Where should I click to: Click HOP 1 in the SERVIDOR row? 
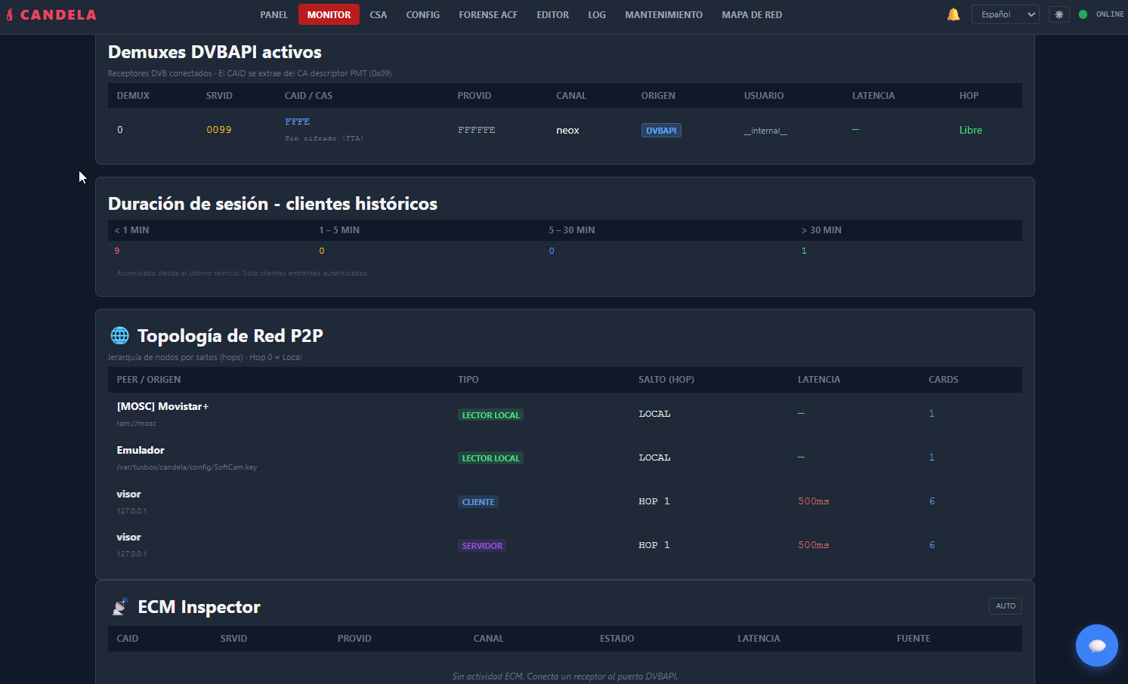(654, 545)
